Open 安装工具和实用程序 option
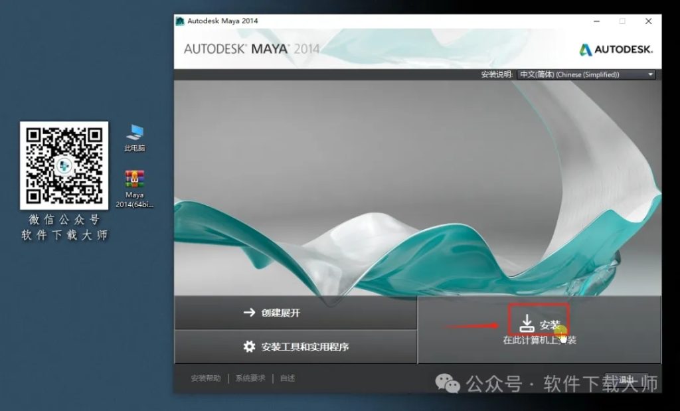The image size is (680, 411). (x=296, y=347)
